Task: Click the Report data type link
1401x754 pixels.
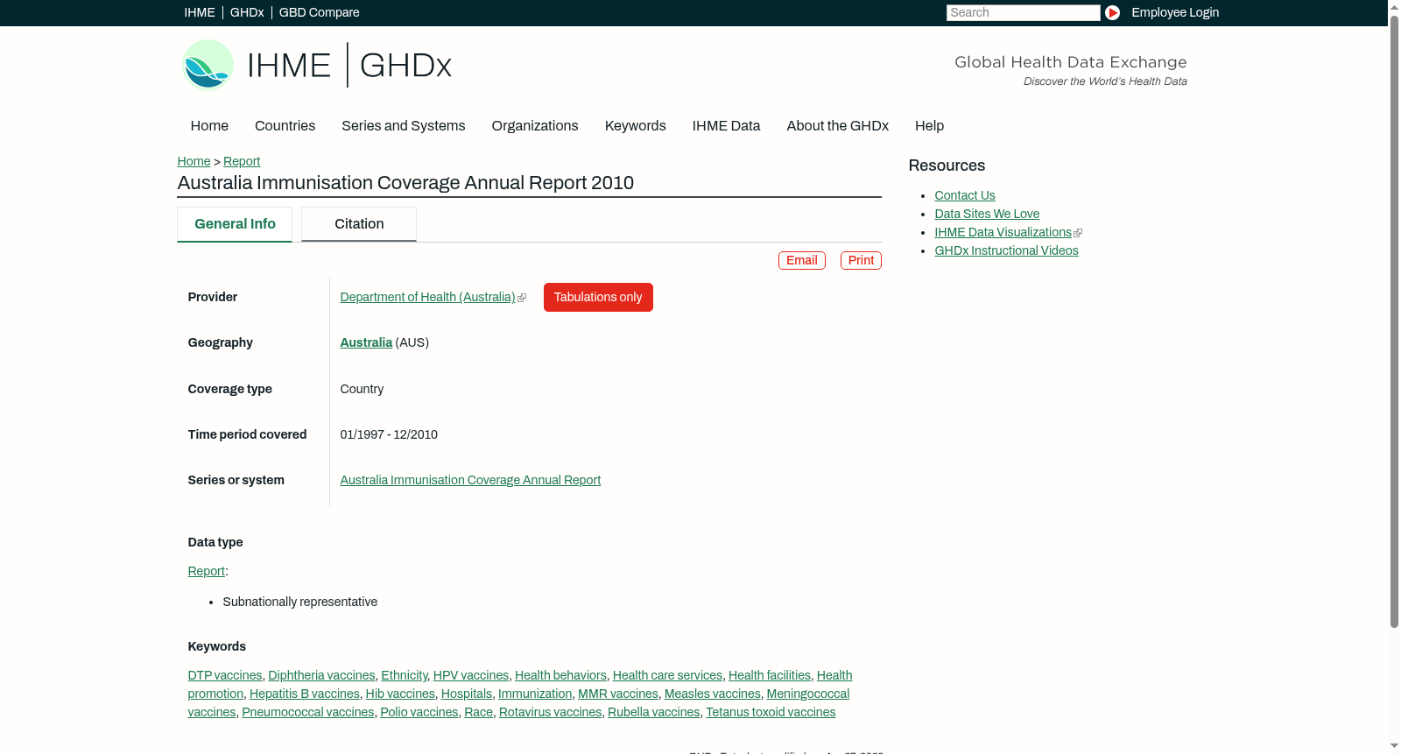Action: (x=206, y=571)
